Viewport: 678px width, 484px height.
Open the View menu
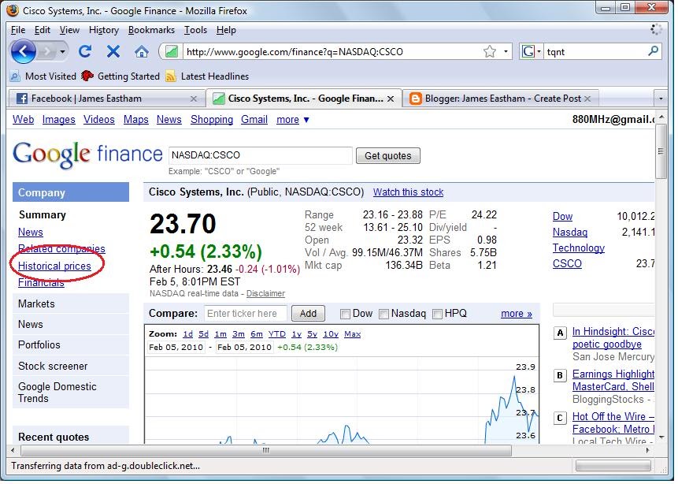[x=69, y=30]
